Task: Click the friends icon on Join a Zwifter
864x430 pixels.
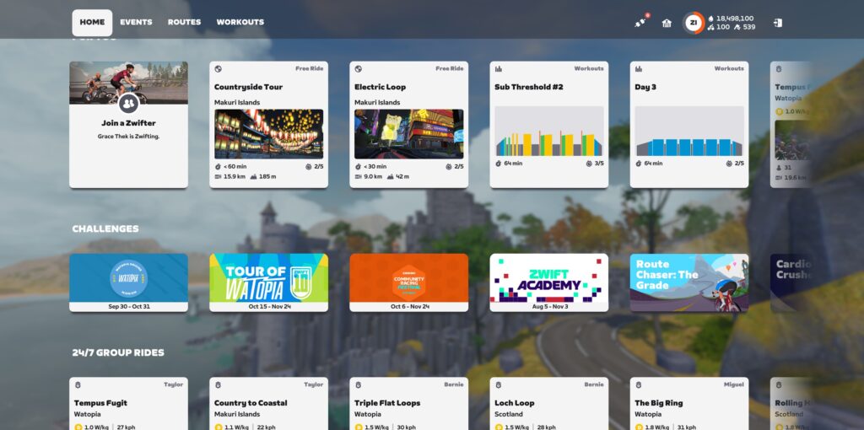Action: [128, 103]
